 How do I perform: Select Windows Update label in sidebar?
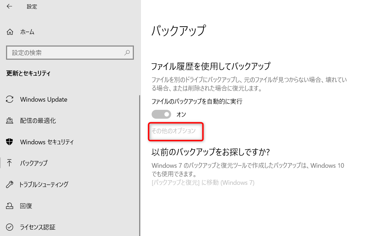[x=44, y=99]
